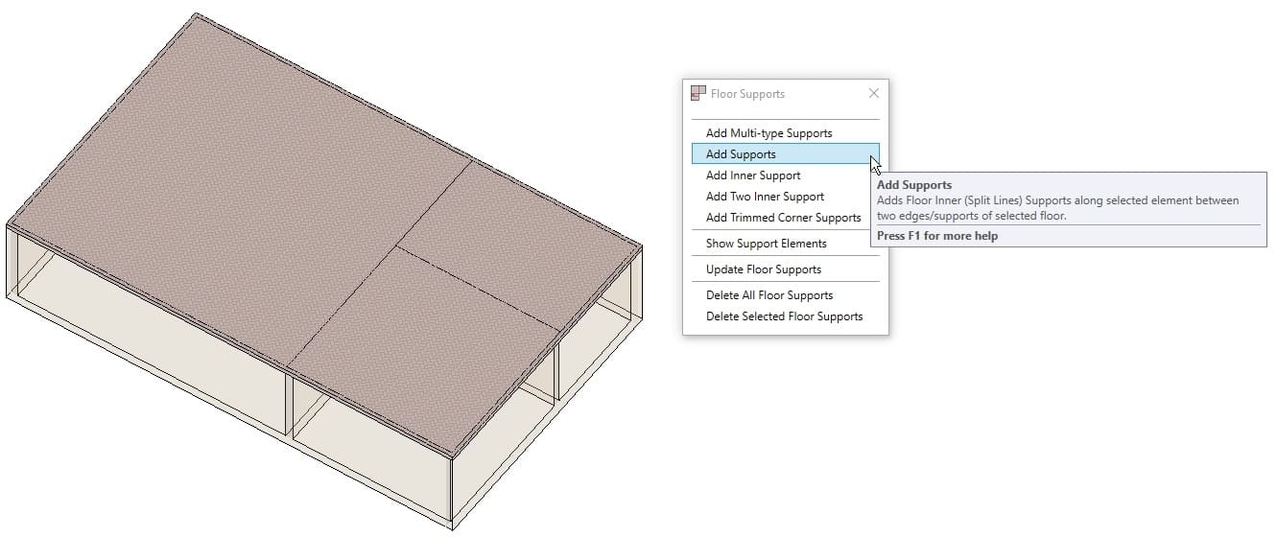This screenshot has height=538, width=1277.
Task: Click Add Multi-type Supports menu entry
Action: coord(785,133)
